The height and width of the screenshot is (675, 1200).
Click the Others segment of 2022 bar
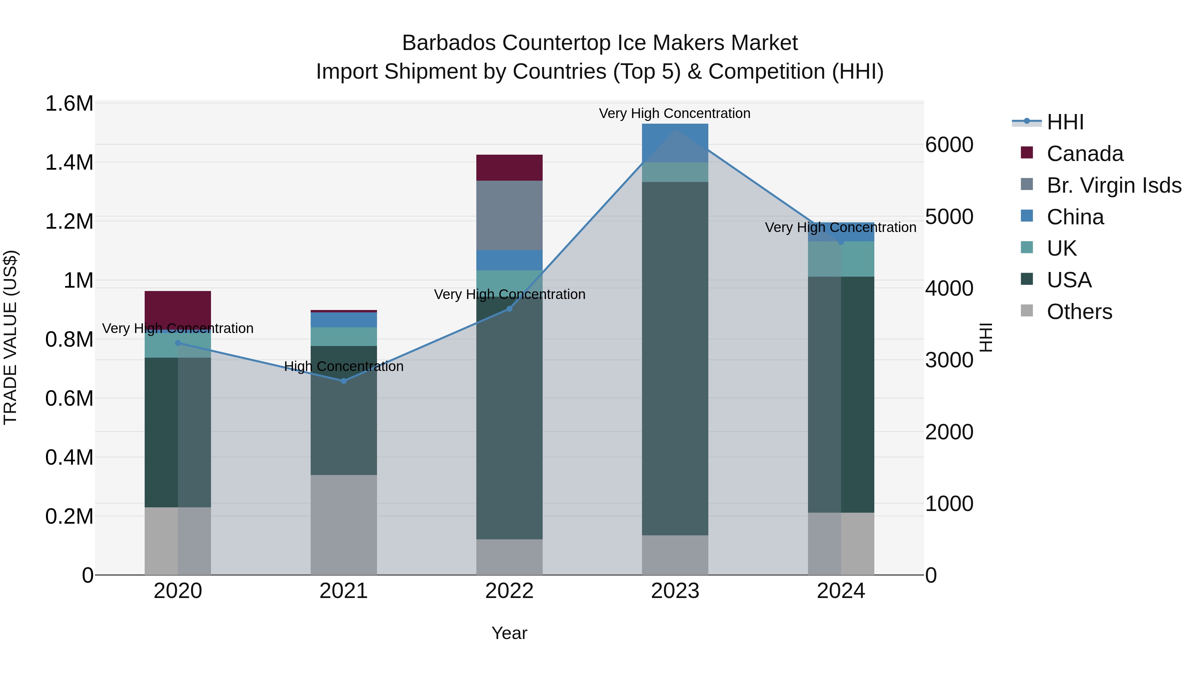coord(509,557)
